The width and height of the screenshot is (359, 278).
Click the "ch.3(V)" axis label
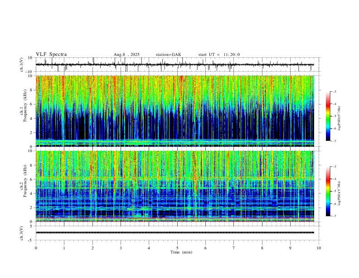point(22,233)
